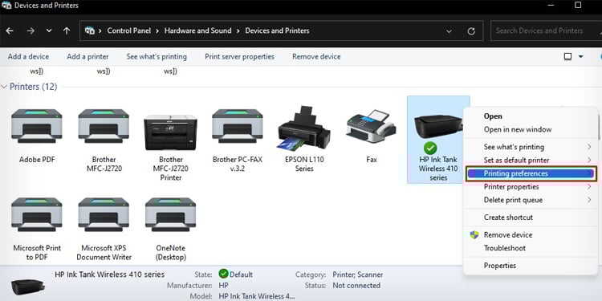Click the green checkmark beside Default
The height and width of the screenshot is (301, 602).
[223, 274]
